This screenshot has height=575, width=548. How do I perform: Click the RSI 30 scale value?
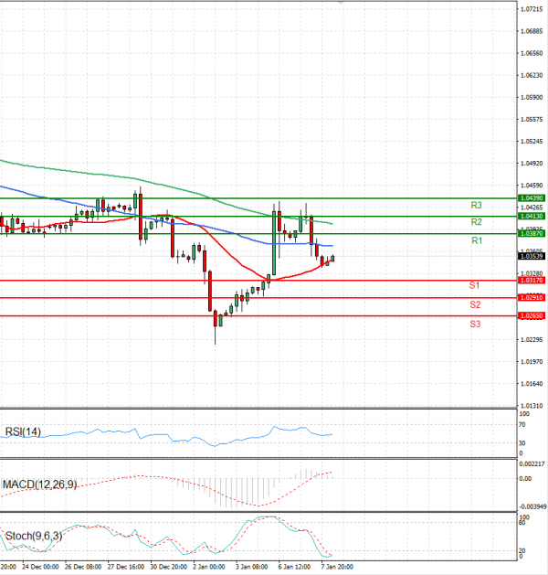[x=522, y=443]
